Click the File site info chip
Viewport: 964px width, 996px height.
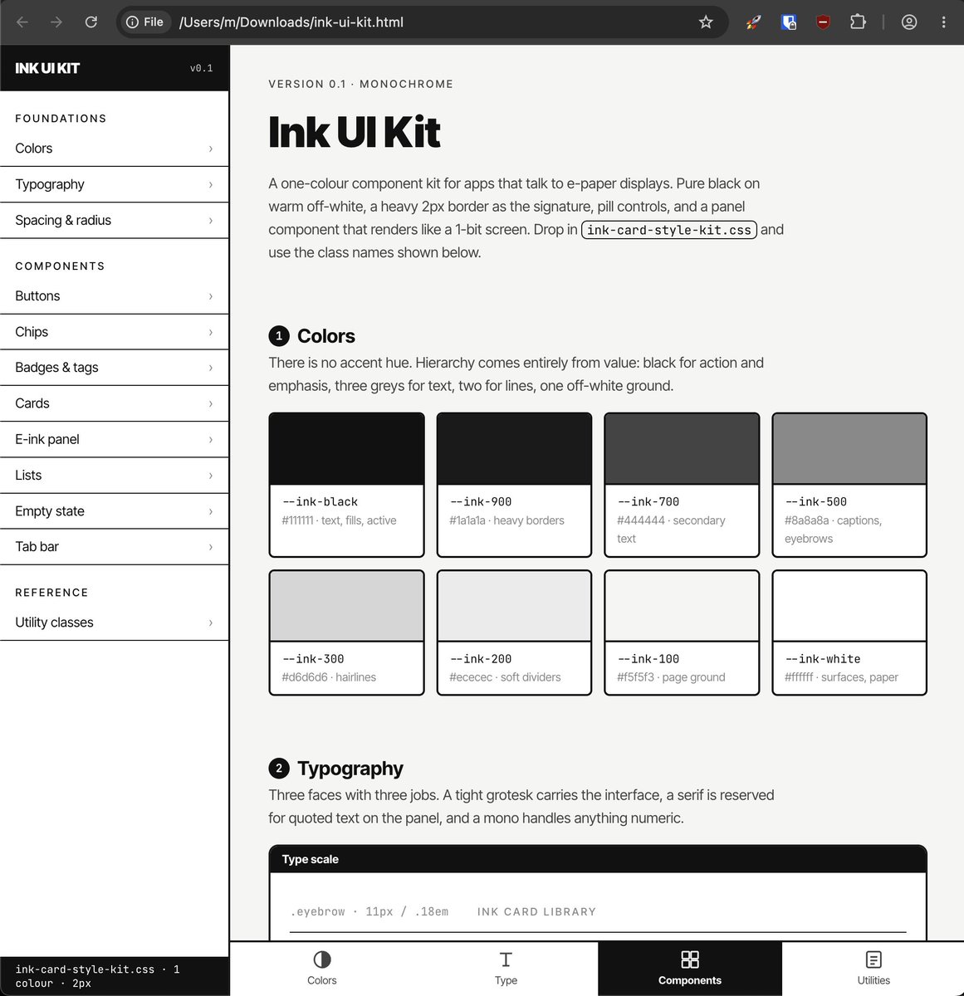[x=144, y=22]
